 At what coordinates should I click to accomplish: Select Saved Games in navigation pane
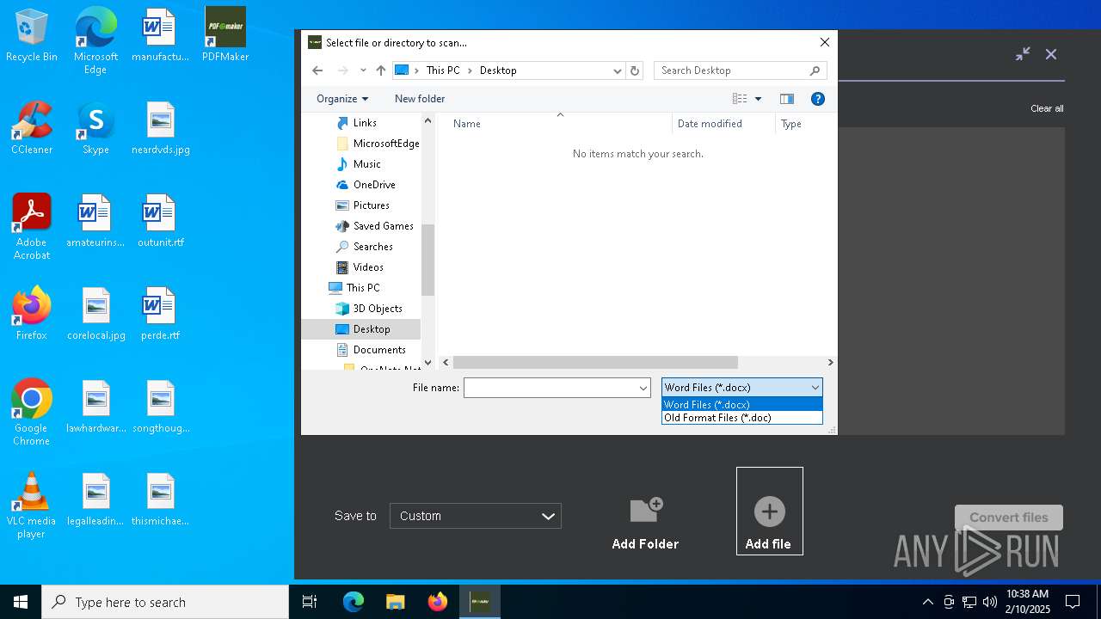pos(383,226)
